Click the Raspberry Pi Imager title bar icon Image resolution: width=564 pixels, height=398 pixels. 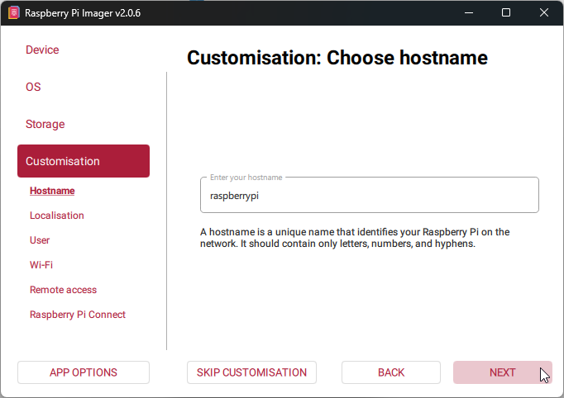point(13,12)
